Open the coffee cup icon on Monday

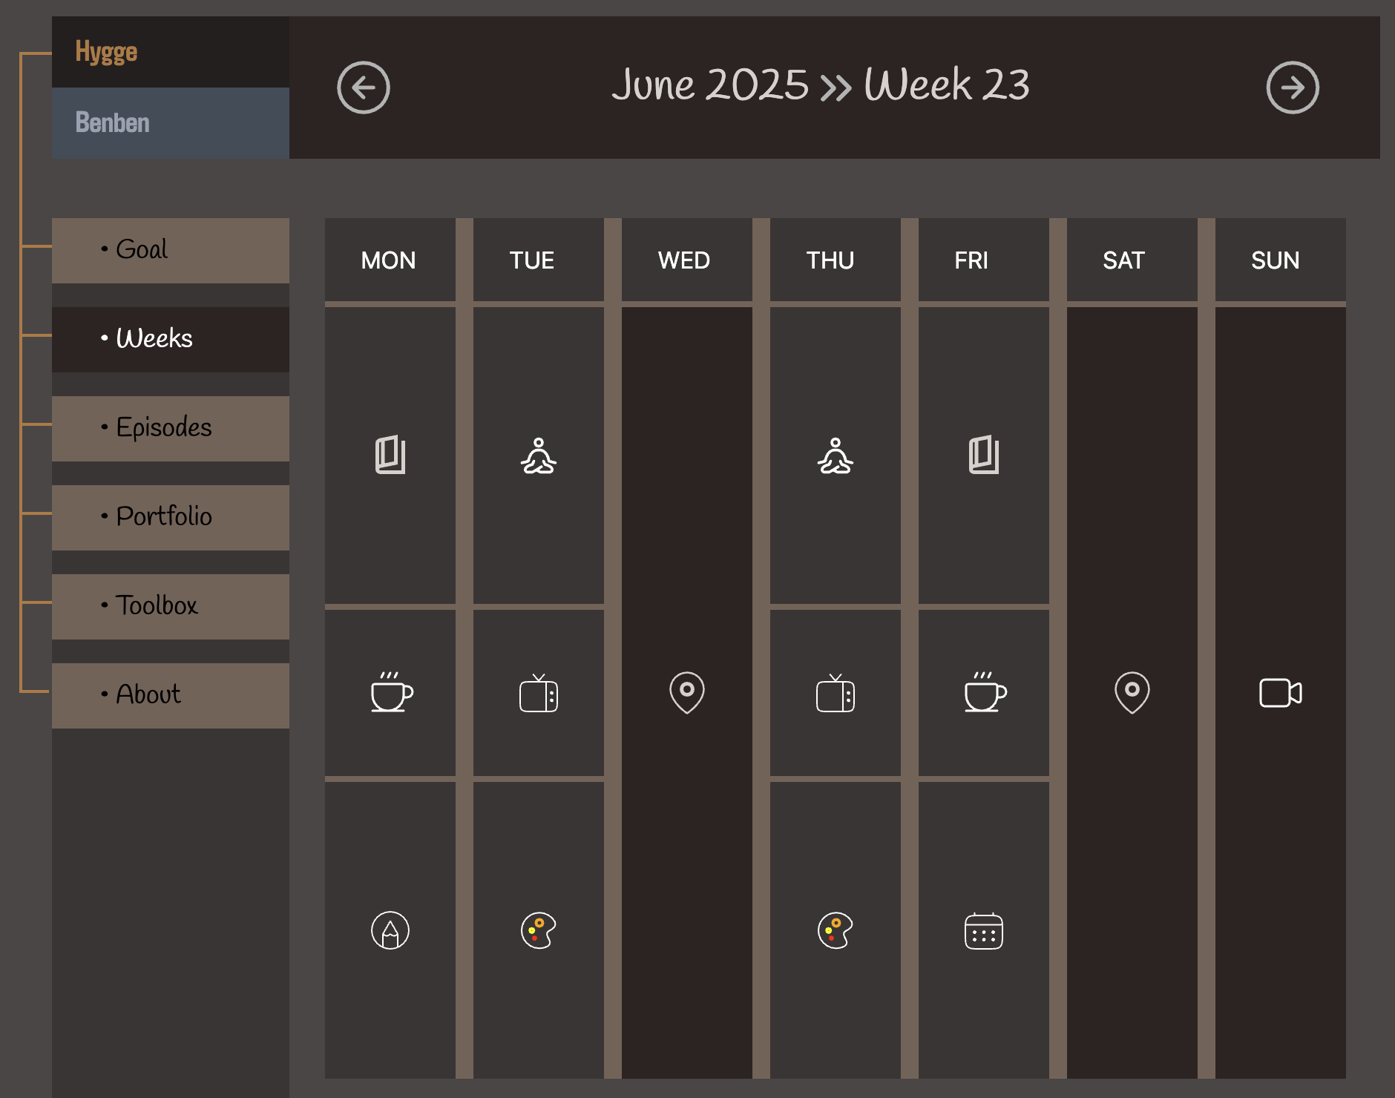coord(391,693)
